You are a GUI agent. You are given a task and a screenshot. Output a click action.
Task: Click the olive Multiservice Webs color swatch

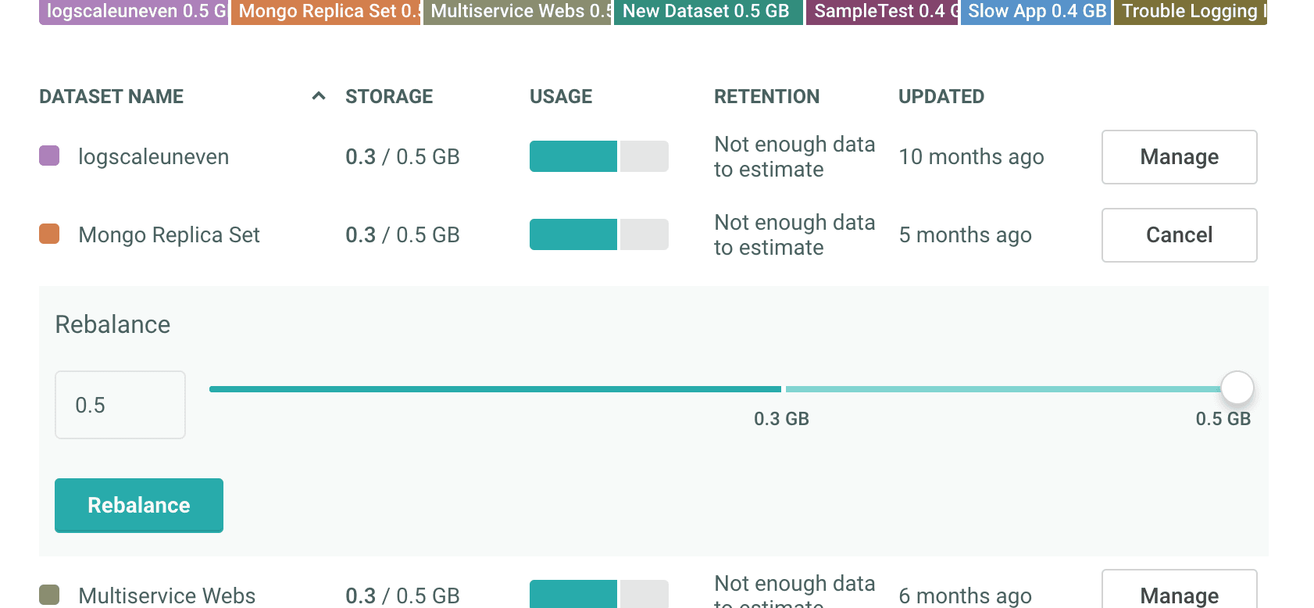(x=49, y=595)
